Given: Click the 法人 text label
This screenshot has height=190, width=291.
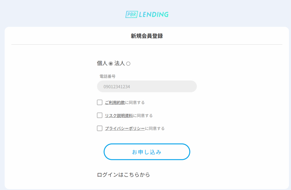Looking at the screenshot, I should click(x=119, y=63).
